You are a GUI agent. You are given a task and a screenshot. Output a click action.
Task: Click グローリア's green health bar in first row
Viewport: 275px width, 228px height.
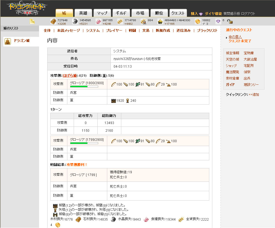tap(84, 87)
